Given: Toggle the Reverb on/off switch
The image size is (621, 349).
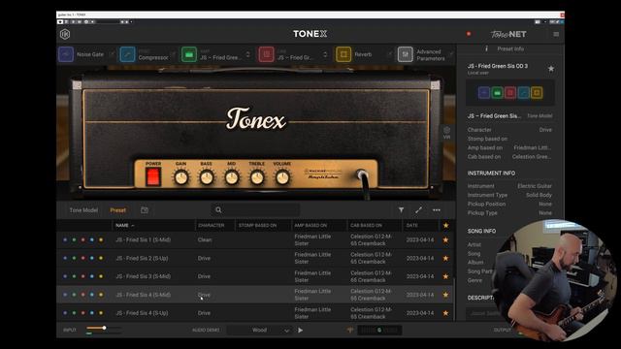Looking at the screenshot, I should coord(389,54).
